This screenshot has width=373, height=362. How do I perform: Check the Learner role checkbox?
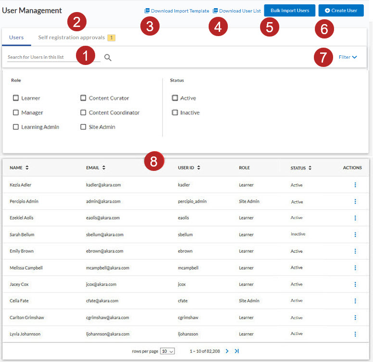[x=16, y=98]
